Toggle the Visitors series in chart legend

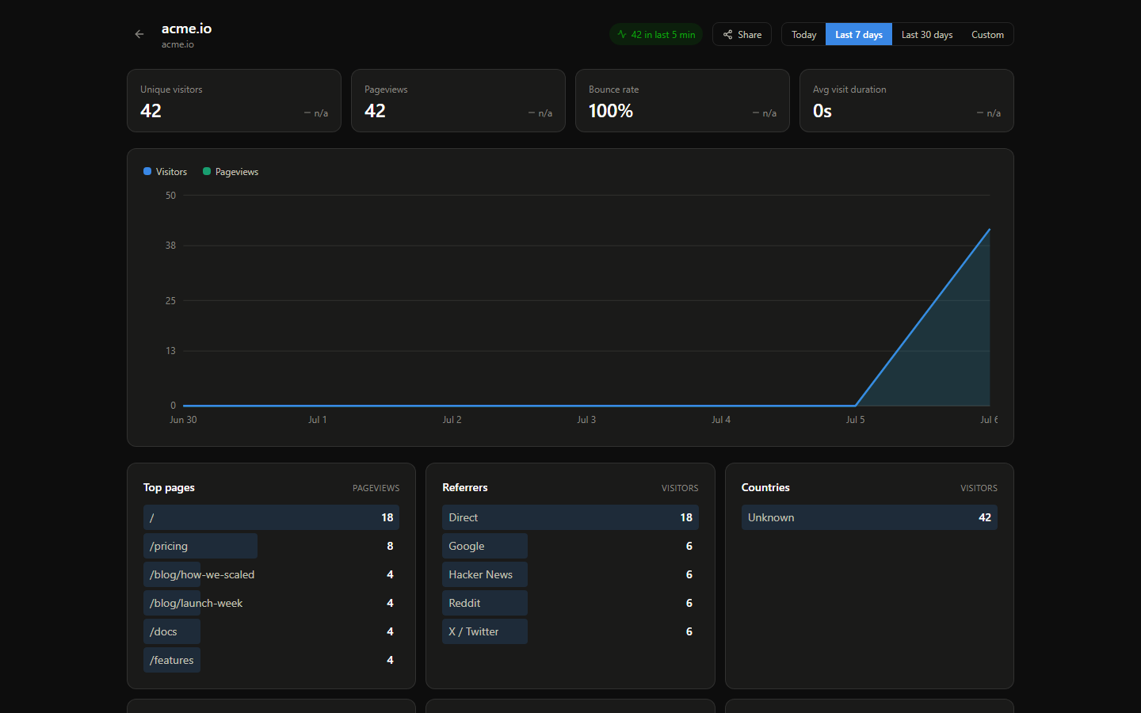[165, 171]
